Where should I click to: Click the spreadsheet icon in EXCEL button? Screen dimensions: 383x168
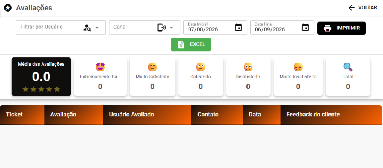coord(181,45)
